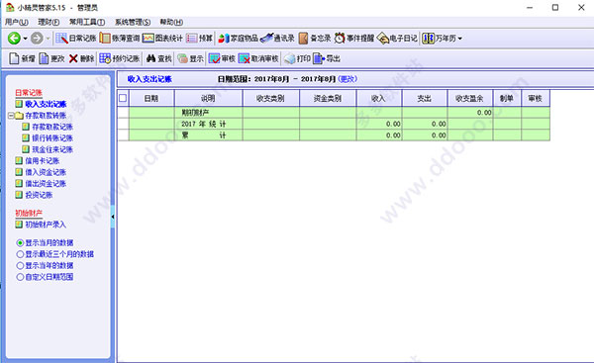Image resolution: width=594 pixels, height=363 pixels.
Task: Create a new record with 新增
Action: pos(22,58)
